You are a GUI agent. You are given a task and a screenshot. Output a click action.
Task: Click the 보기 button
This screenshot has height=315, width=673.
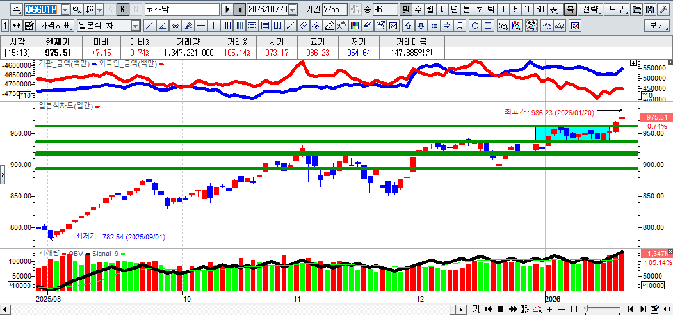coord(657,26)
